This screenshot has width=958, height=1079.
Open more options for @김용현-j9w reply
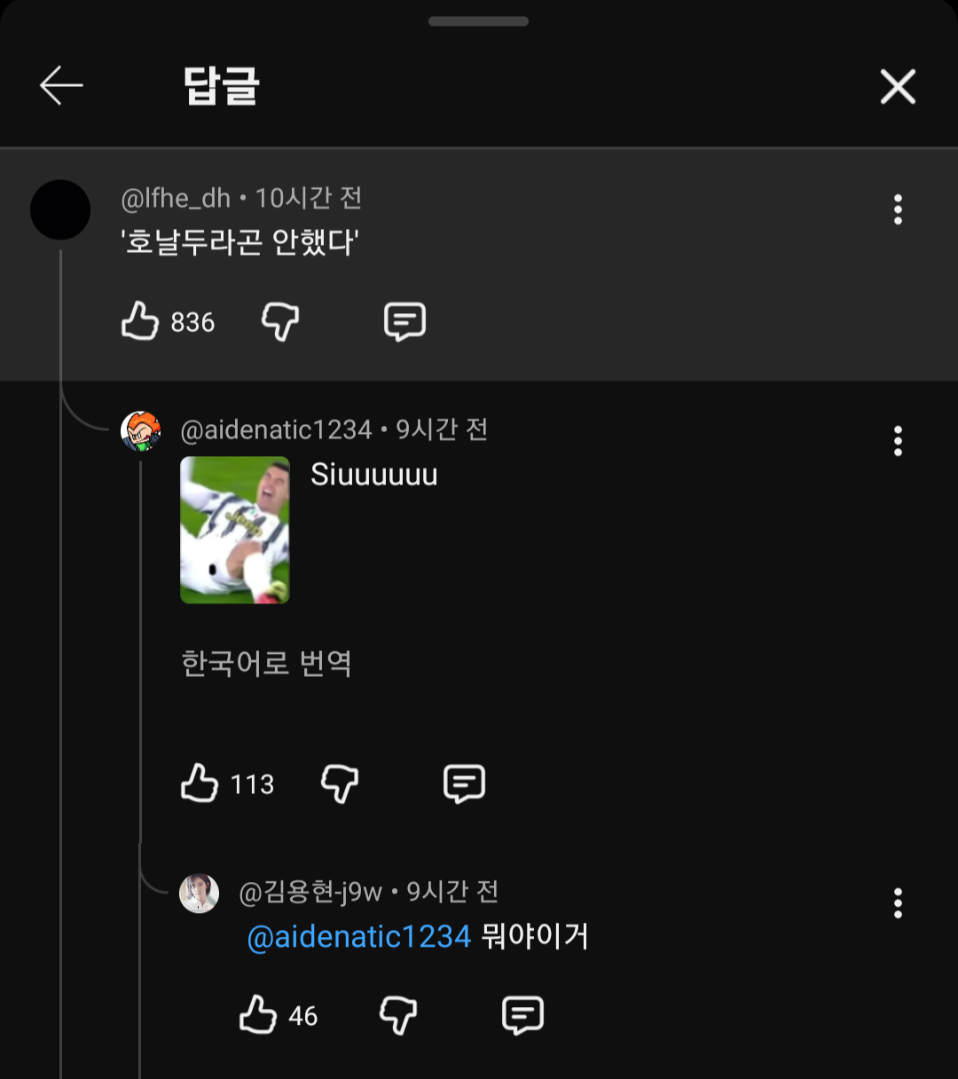[898, 903]
